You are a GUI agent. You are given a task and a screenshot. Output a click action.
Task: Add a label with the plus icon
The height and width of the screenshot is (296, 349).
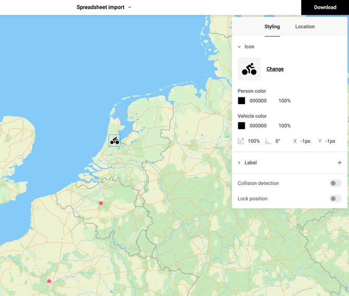pyautogui.click(x=340, y=163)
